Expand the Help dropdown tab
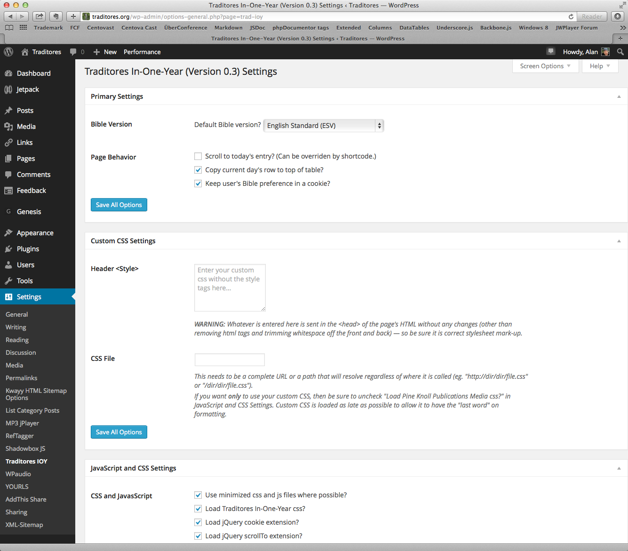Image resolution: width=628 pixels, height=551 pixels. pos(600,66)
